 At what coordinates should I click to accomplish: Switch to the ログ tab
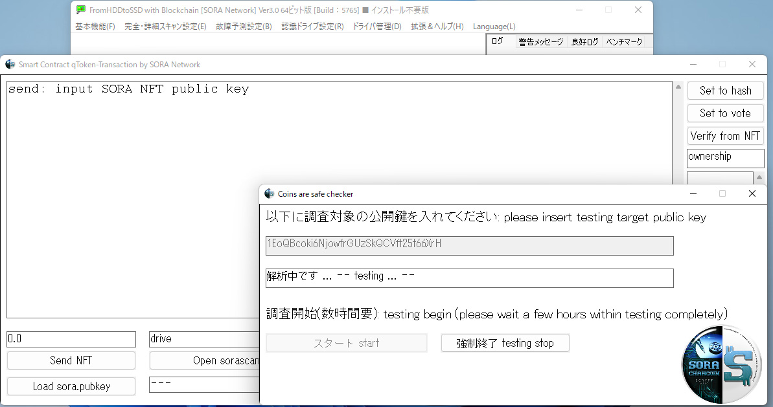[x=498, y=41]
